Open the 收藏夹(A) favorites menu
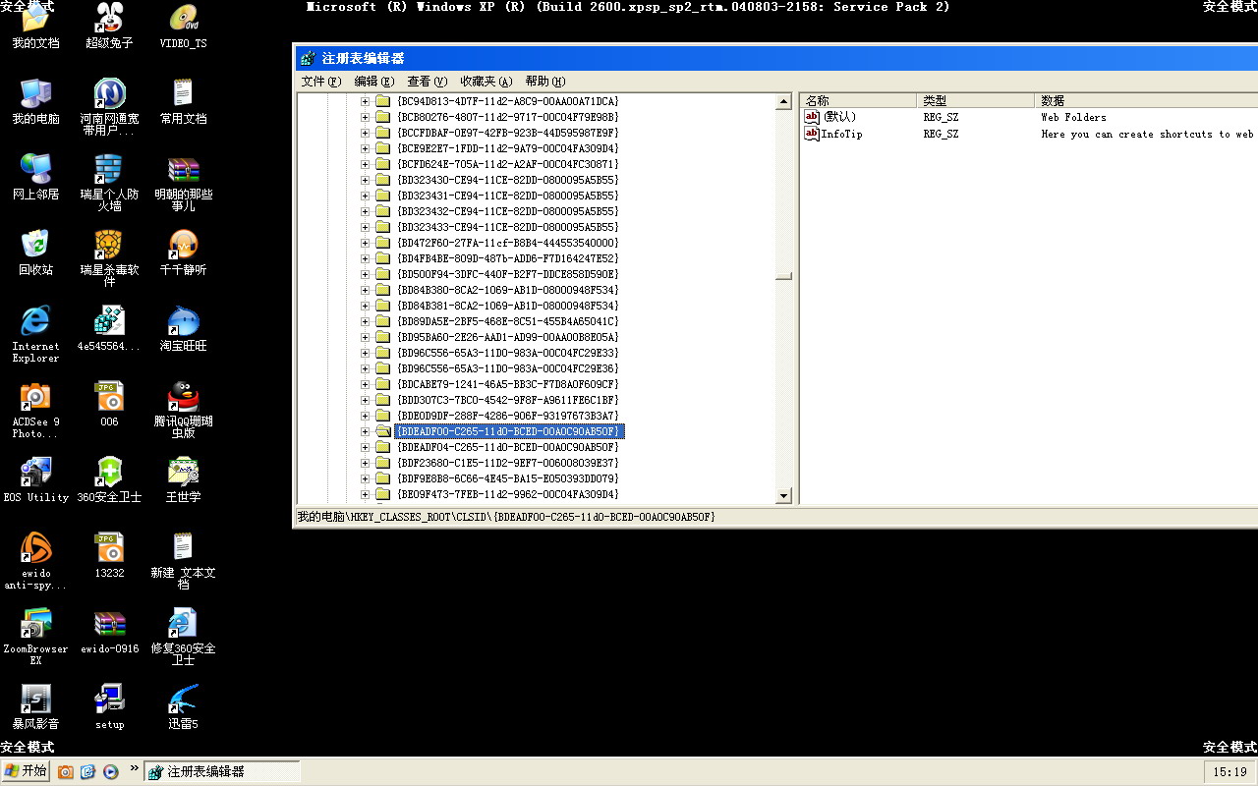 coord(486,82)
